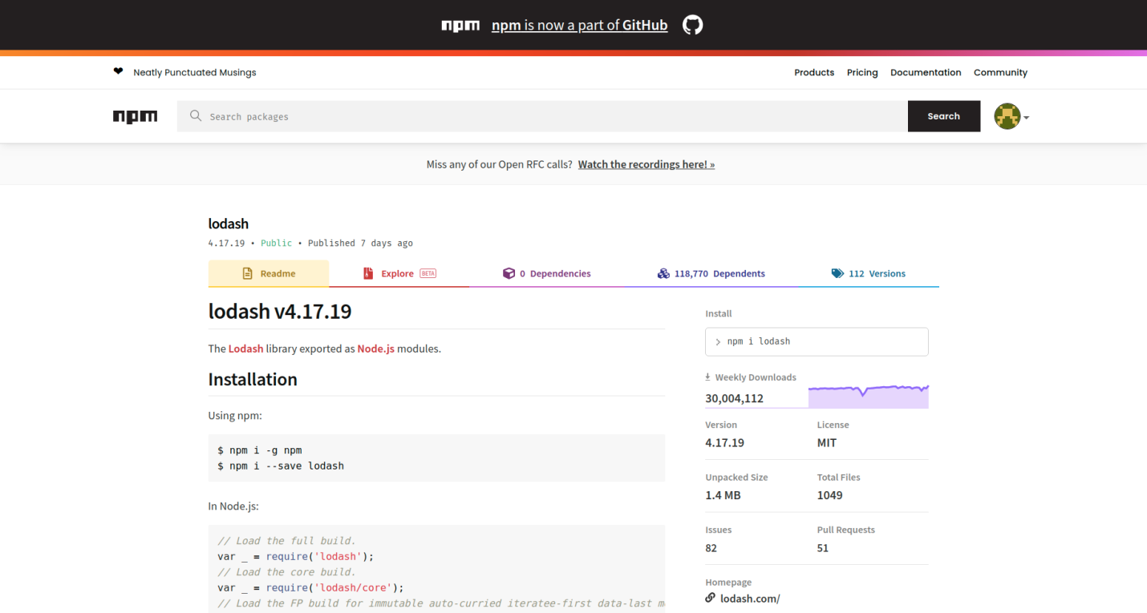
Task: Click the Dependents cubes icon
Action: (x=663, y=273)
